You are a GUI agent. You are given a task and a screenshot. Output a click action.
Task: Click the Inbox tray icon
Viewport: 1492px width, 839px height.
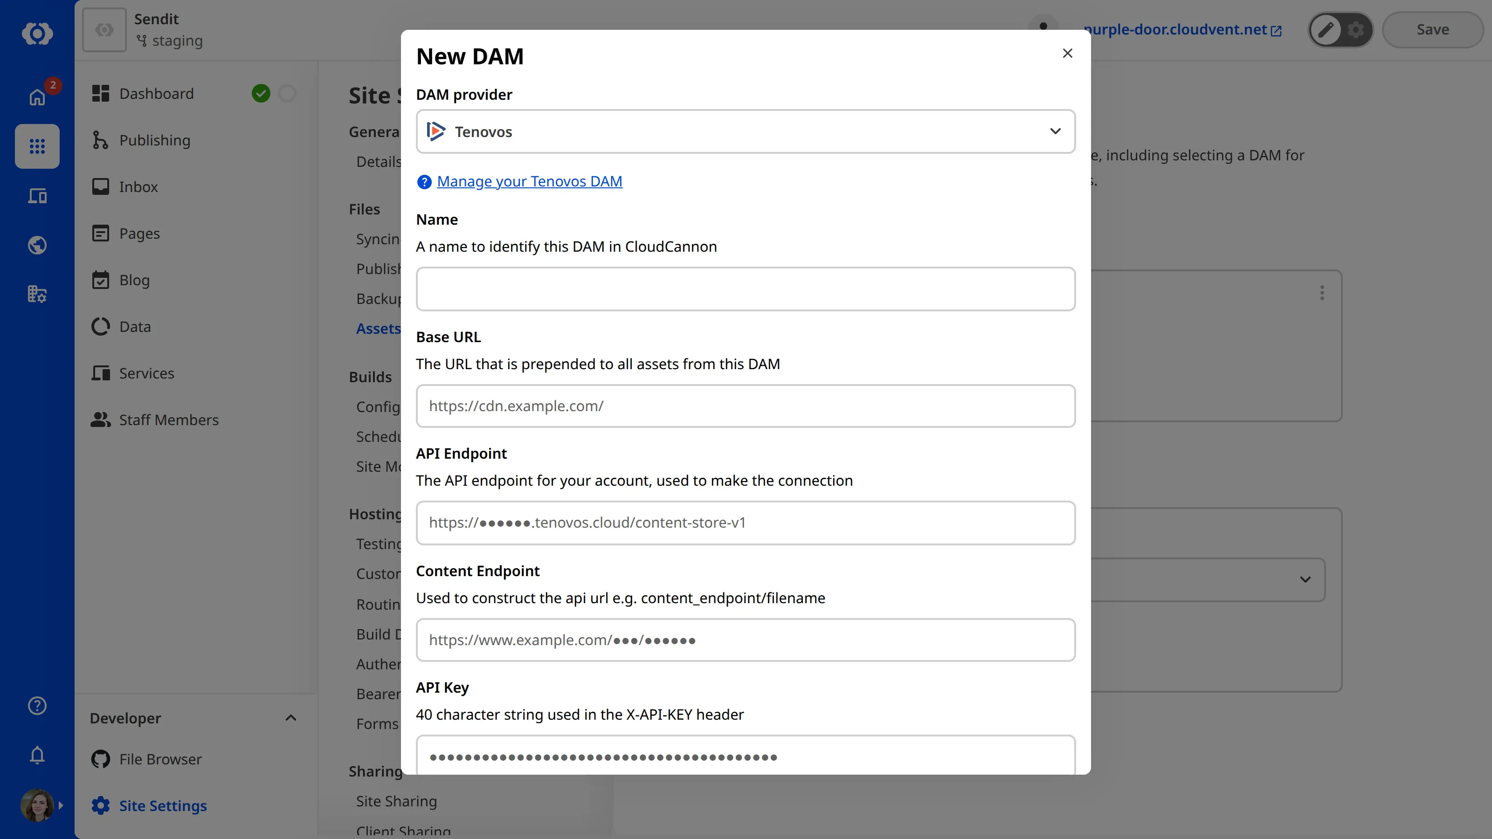[x=100, y=186]
